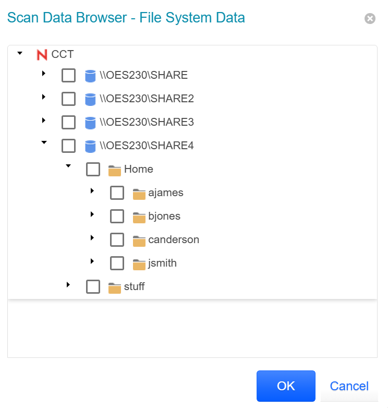Select the Home folder checkbox
Screen dimensions: 388x408
pyautogui.click(x=93, y=170)
